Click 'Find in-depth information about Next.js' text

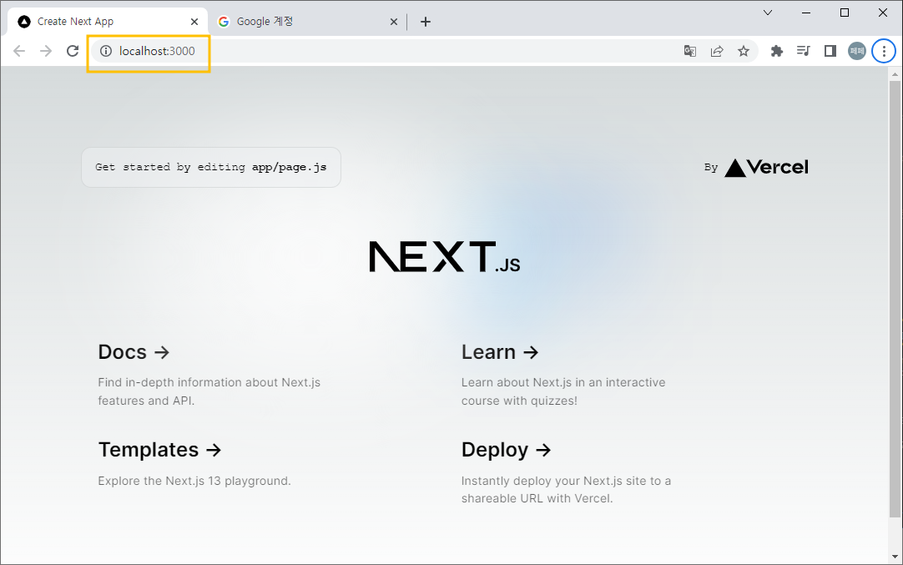(209, 382)
